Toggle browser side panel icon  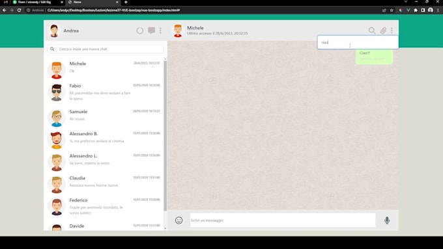(x=423, y=10)
